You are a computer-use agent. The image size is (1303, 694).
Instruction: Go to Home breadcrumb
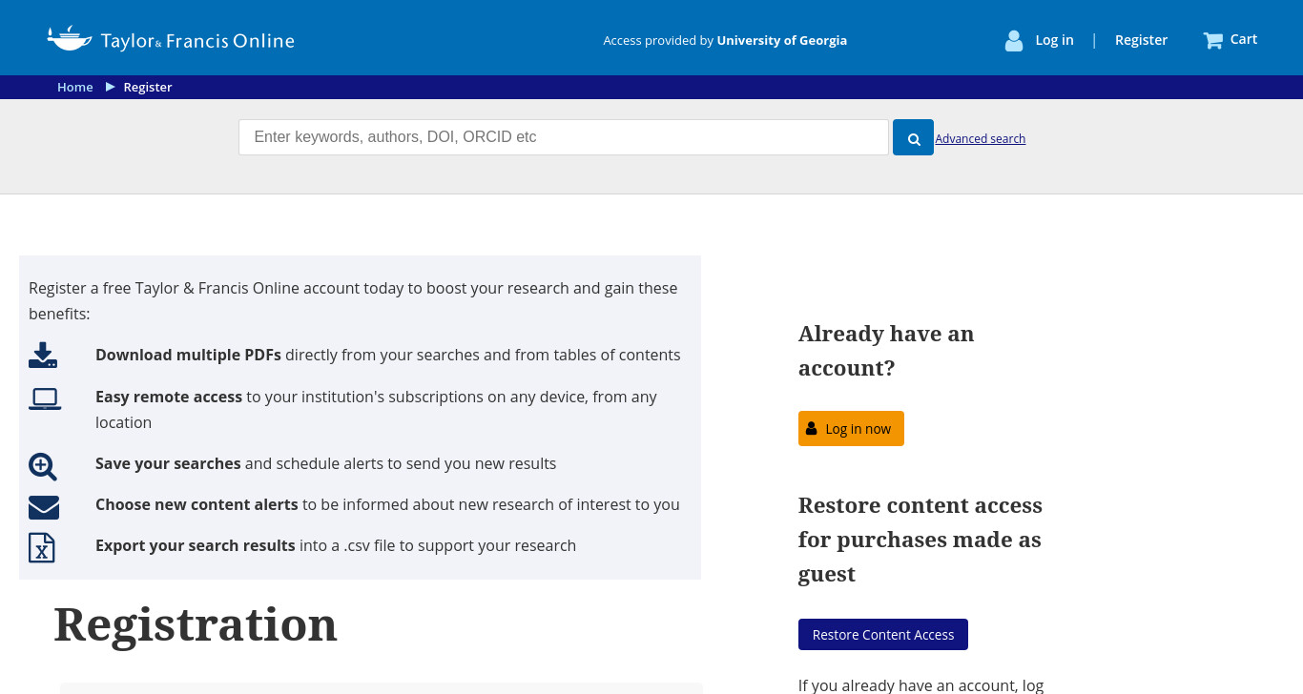click(x=75, y=87)
